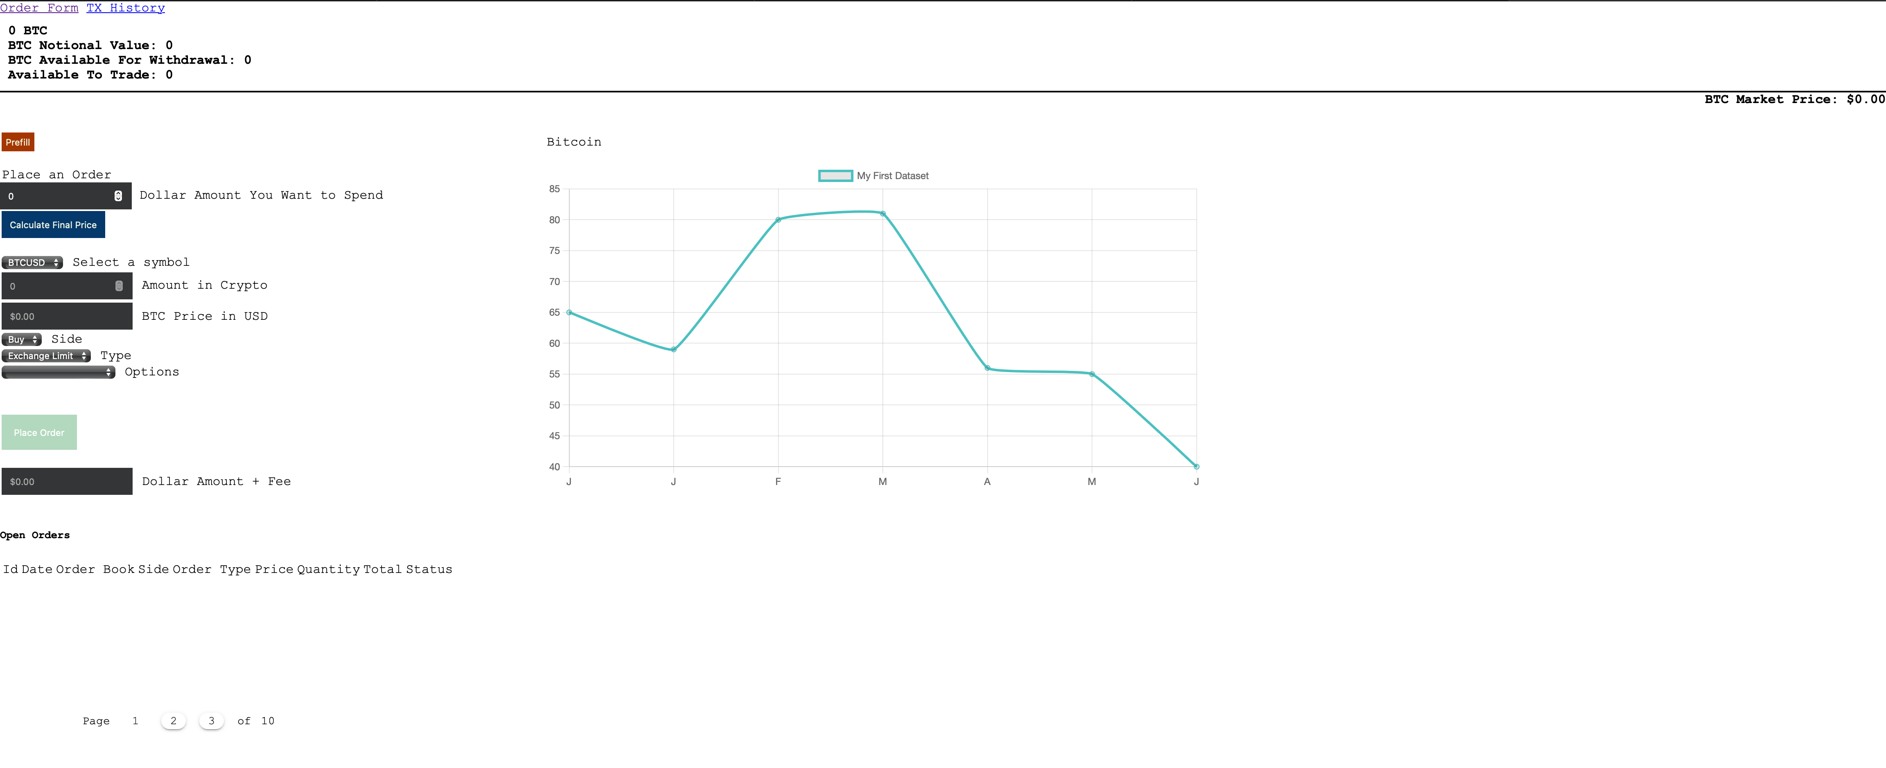Click the Amount in Crypto stepper arrows
This screenshot has height=768, width=1886.
pos(119,286)
